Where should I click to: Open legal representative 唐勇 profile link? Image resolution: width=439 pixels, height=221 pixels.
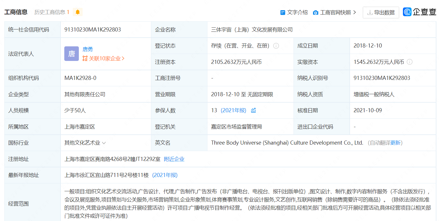(x=88, y=49)
